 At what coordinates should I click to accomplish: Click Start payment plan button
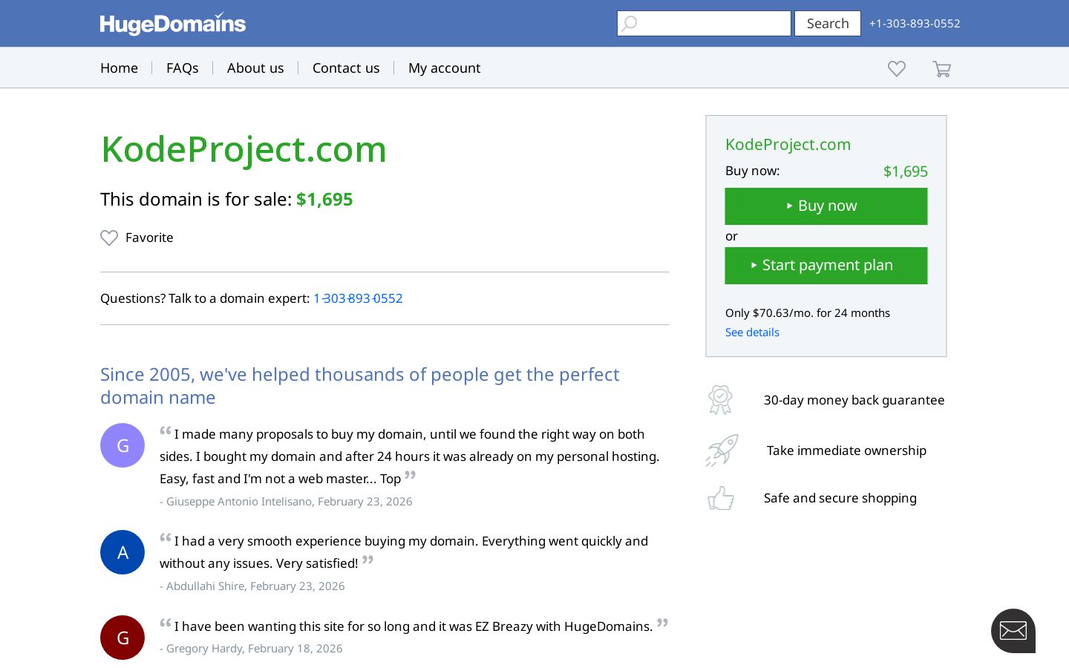click(826, 266)
